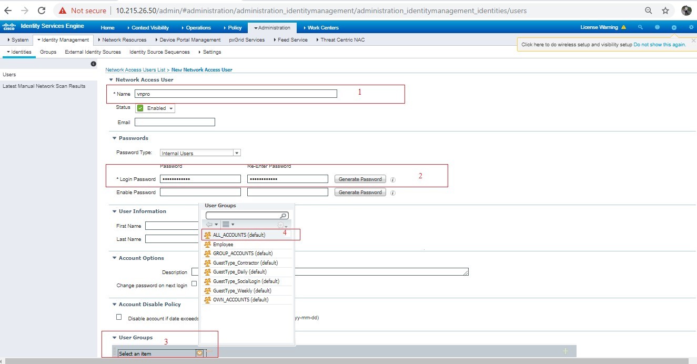Open the Status Enabled dropdown
Image resolution: width=697 pixels, height=364 pixels.
coord(155,108)
